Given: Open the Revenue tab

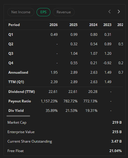Looking at the screenshot, I should click(64, 12).
